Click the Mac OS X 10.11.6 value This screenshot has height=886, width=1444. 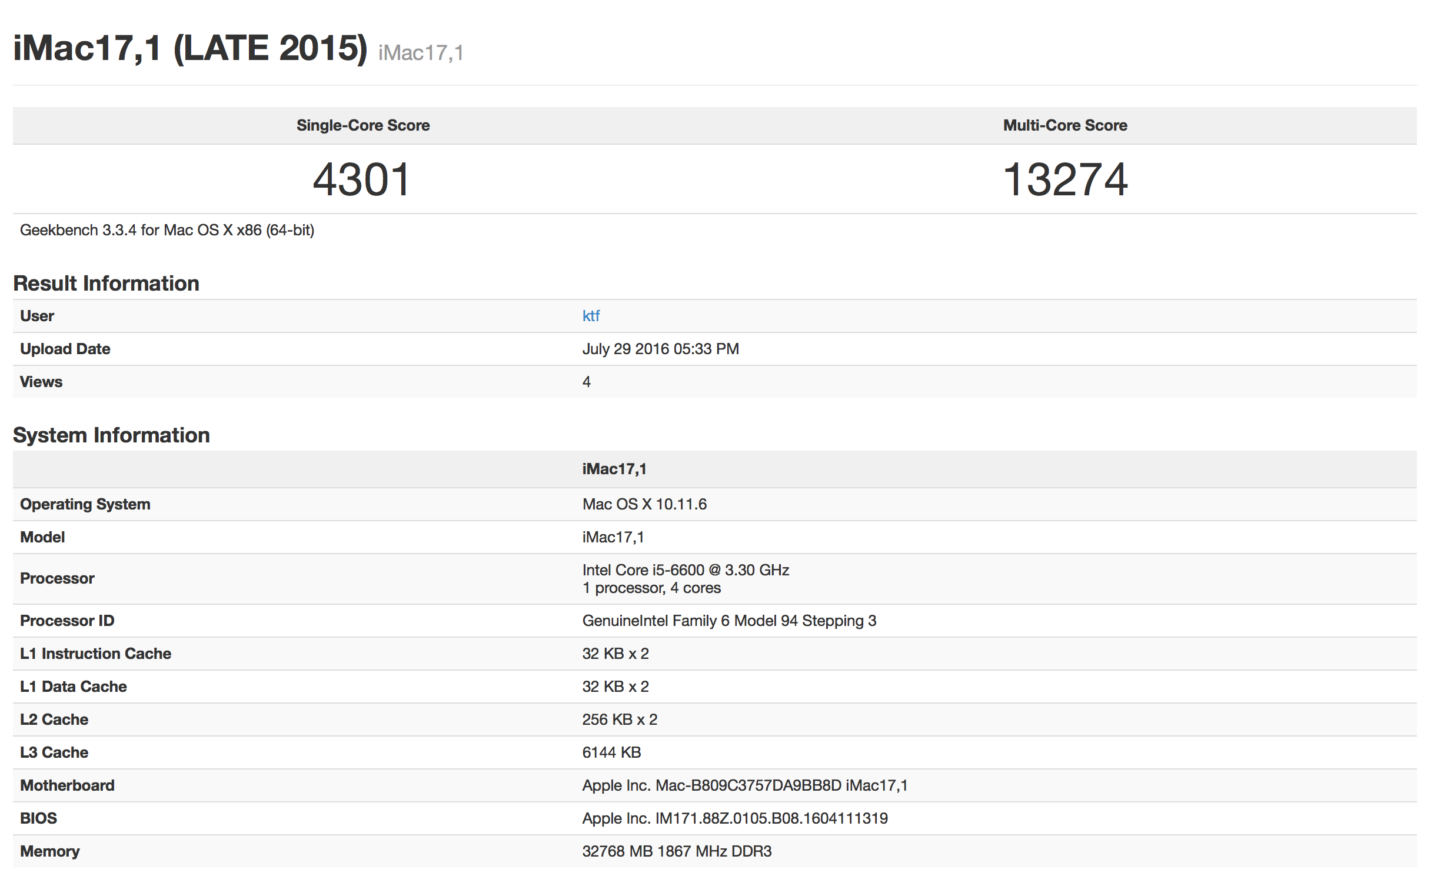tap(644, 504)
